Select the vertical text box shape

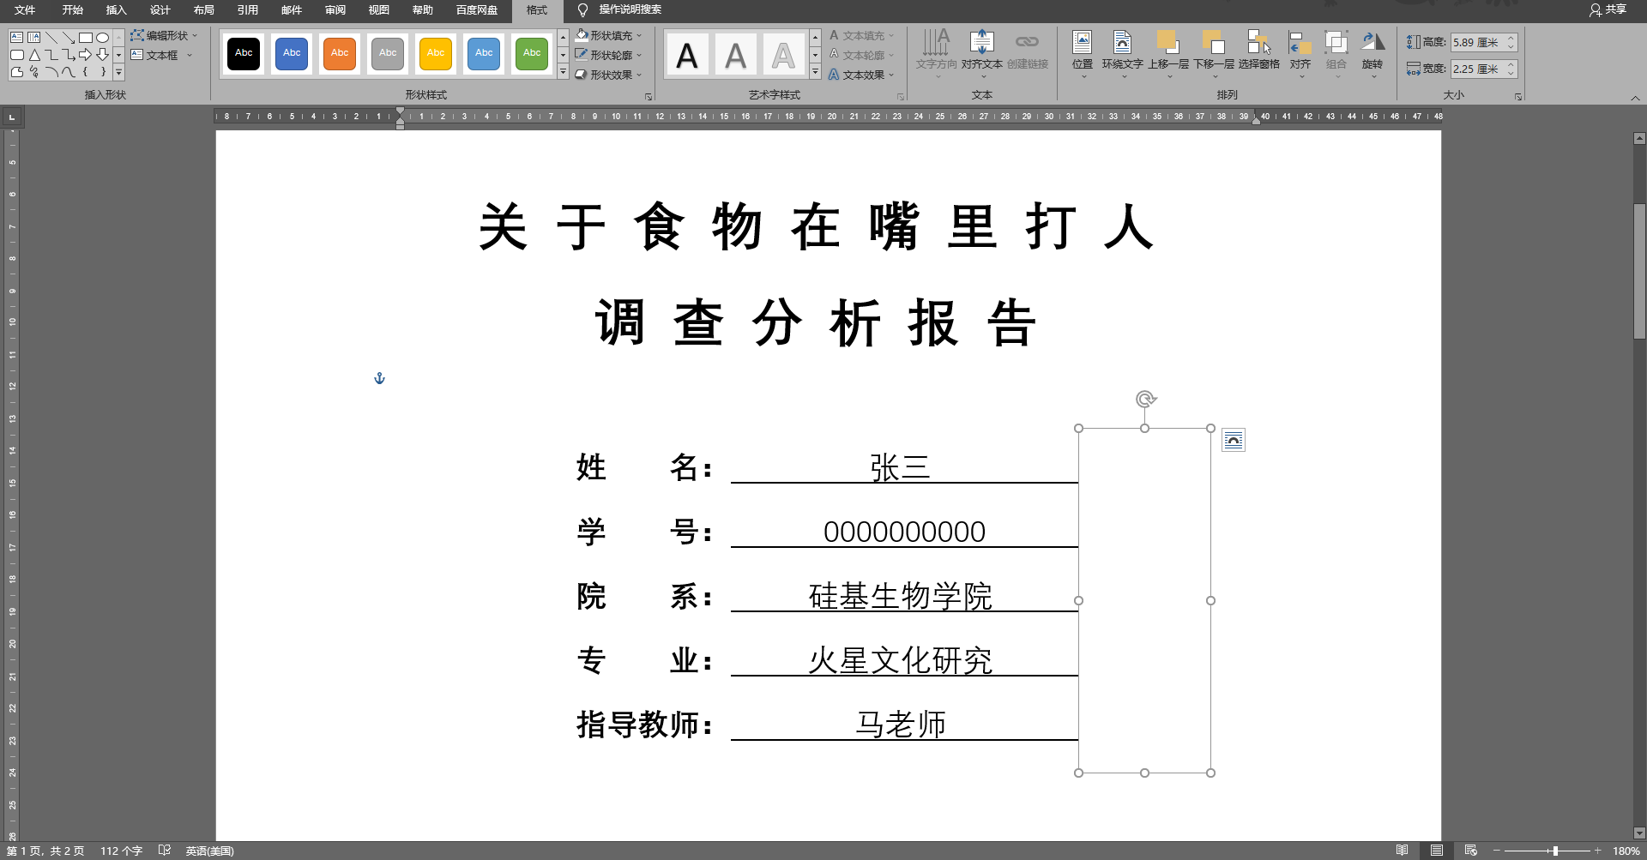click(x=33, y=38)
